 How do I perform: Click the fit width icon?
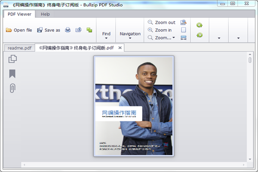click(x=184, y=38)
